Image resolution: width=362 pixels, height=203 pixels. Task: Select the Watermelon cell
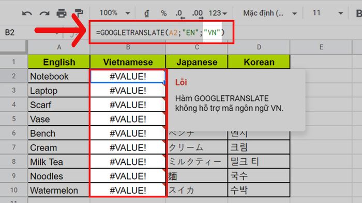coord(59,190)
